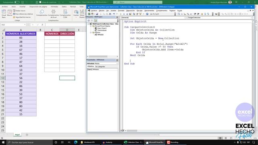This screenshot has height=145, width=258.
Task: Click Modo Diseño ribbon icon in Excel
Action: pos(82,14)
